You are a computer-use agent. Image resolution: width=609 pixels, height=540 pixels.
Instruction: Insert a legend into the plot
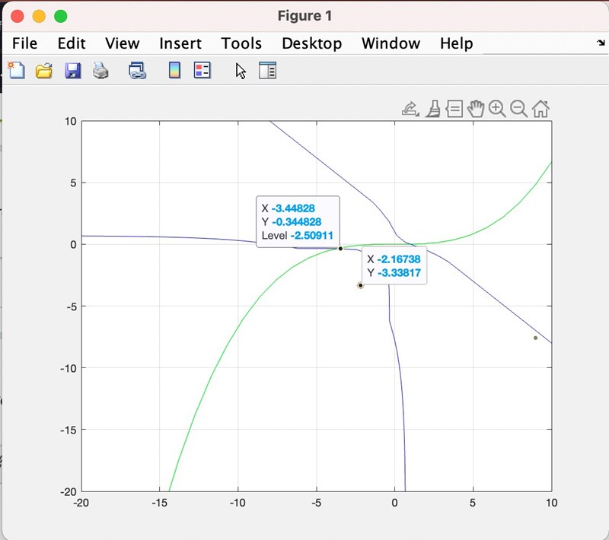pyautogui.click(x=202, y=70)
